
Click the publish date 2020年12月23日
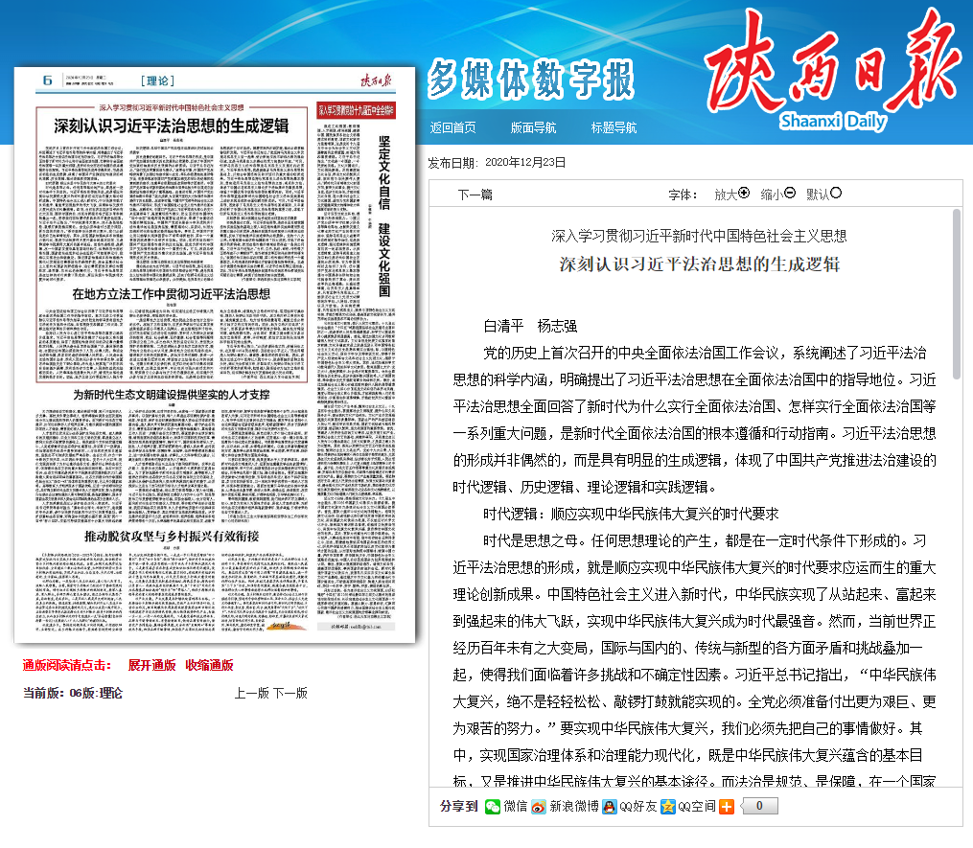[x=525, y=163]
